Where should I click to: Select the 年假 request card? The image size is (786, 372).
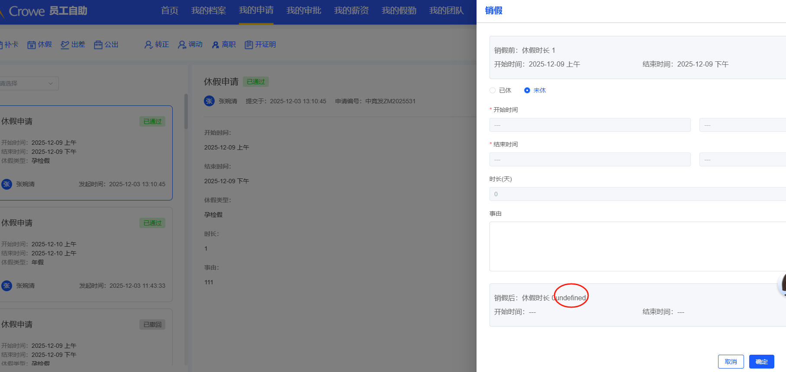tap(86, 254)
